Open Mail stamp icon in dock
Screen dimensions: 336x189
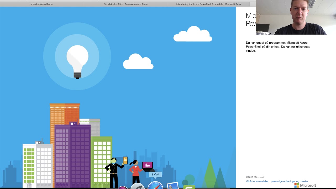173,186
